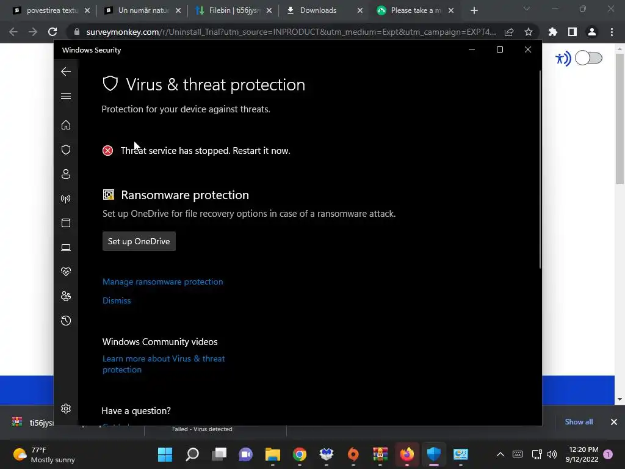The image size is (625, 469).
Task: Switch to the Filebin browser tab
Action: click(234, 10)
